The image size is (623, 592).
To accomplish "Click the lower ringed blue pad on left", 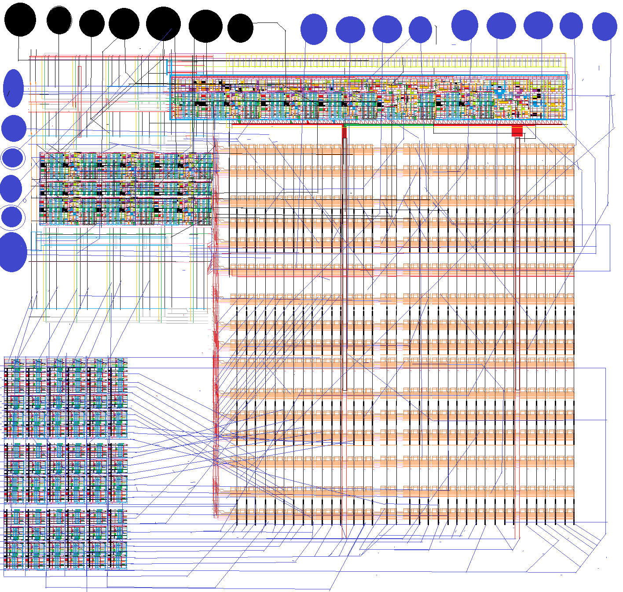I will pos(12,217).
